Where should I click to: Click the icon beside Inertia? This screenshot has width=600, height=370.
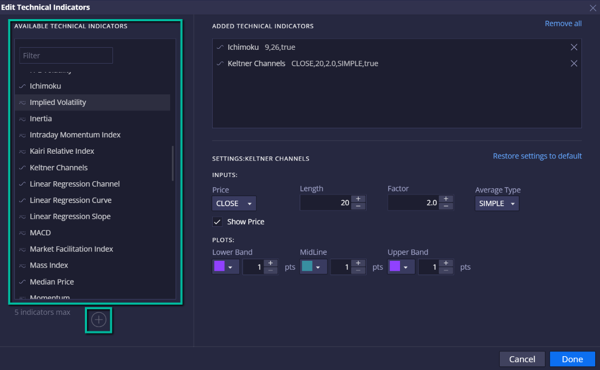[x=23, y=119]
